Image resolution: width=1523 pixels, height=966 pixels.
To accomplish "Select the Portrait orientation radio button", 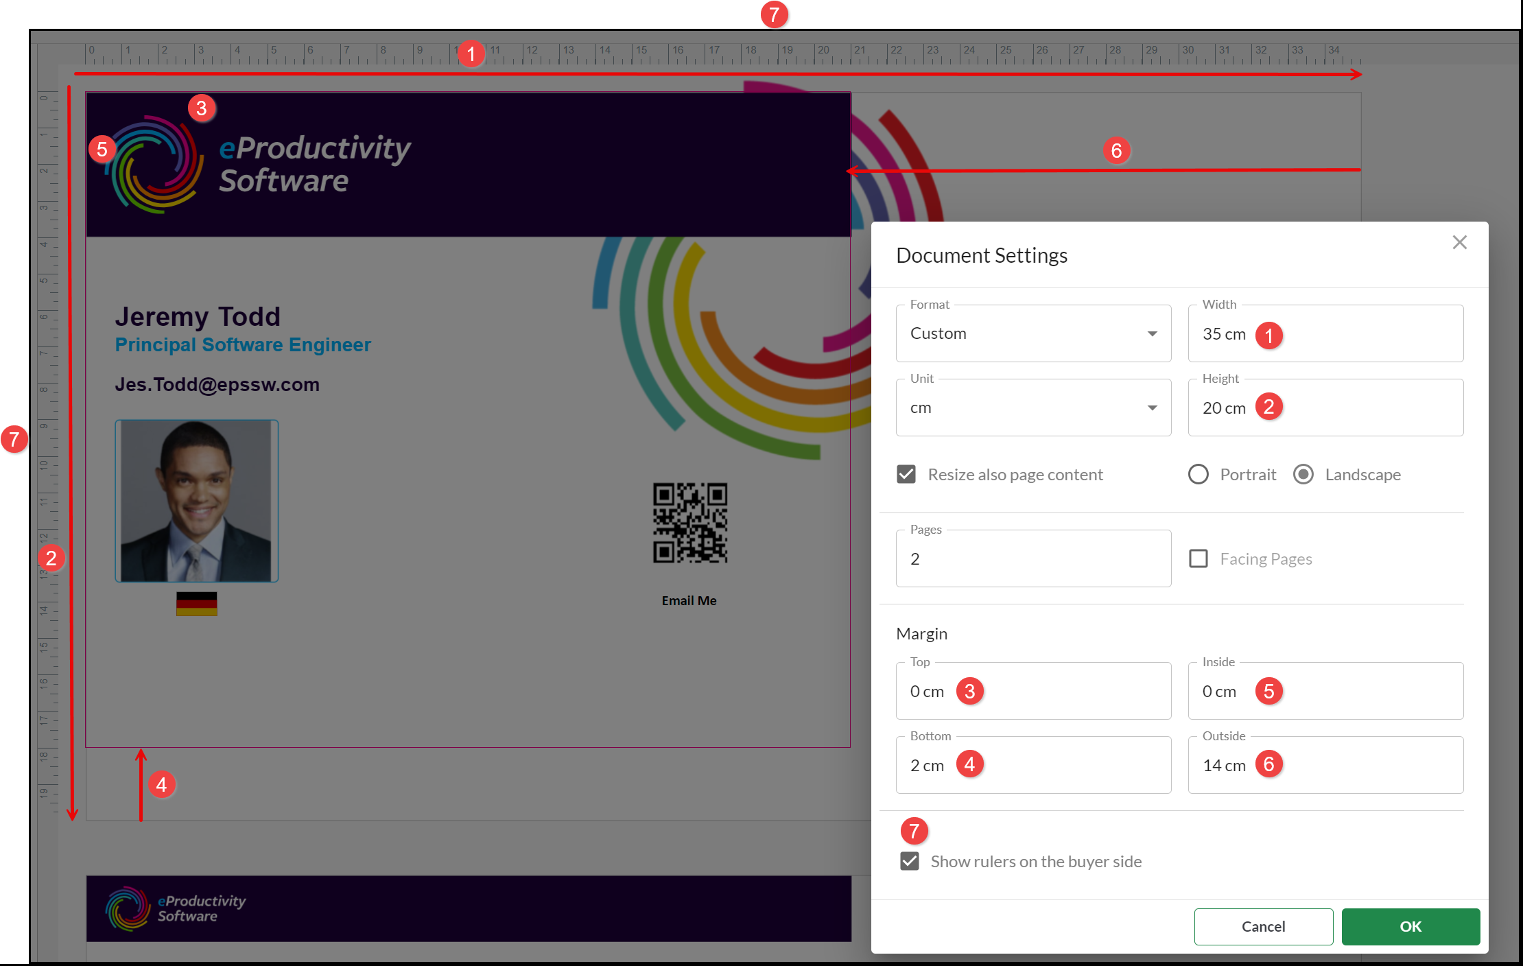I will click(x=1199, y=474).
